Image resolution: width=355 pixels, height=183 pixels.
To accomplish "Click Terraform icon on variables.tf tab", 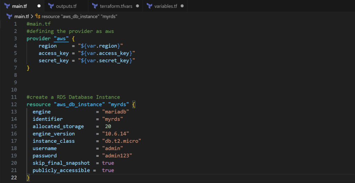I will tap(149, 6).
